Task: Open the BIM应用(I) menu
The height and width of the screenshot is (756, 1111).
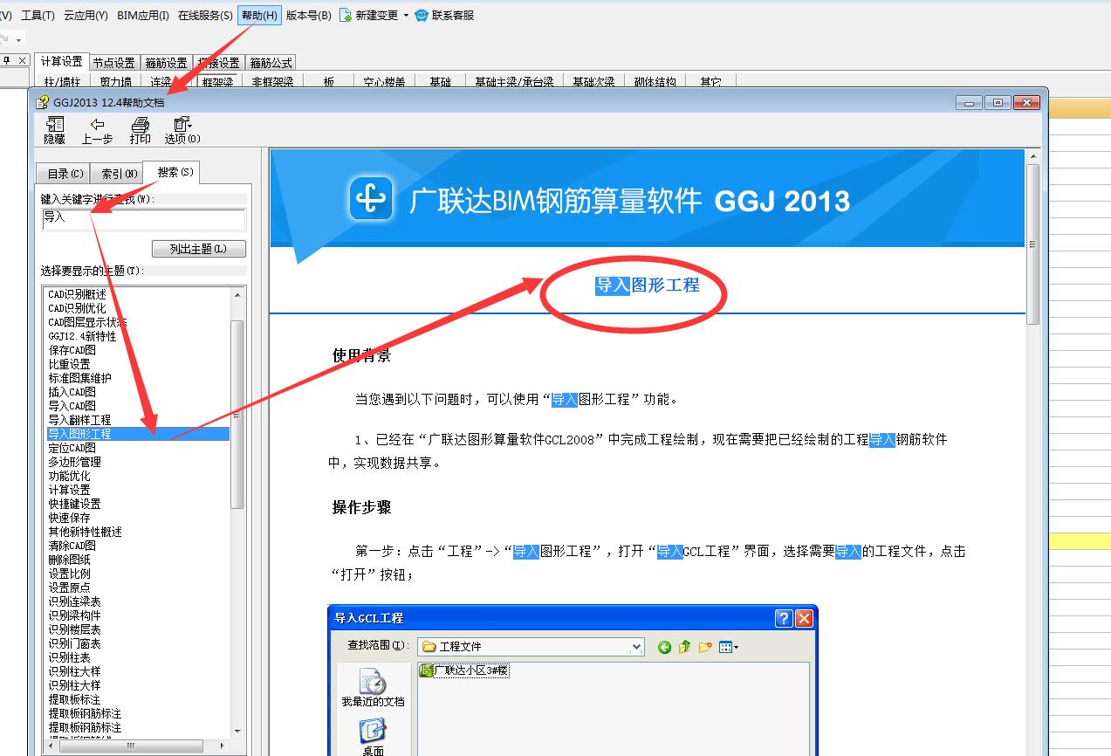Action: 143,15
